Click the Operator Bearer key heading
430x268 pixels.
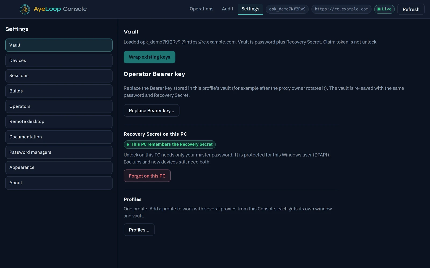(x=154, y=74)
